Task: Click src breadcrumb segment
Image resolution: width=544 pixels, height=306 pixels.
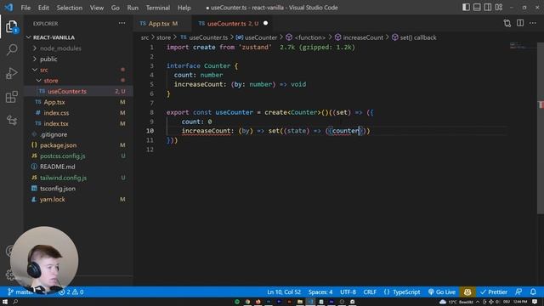Action: [x=144, y=37]
